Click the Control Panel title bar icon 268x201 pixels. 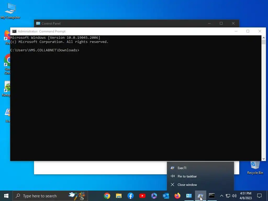38,23
